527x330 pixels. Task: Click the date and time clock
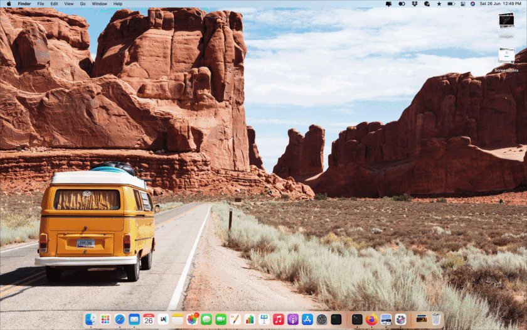tap(501, 4)
